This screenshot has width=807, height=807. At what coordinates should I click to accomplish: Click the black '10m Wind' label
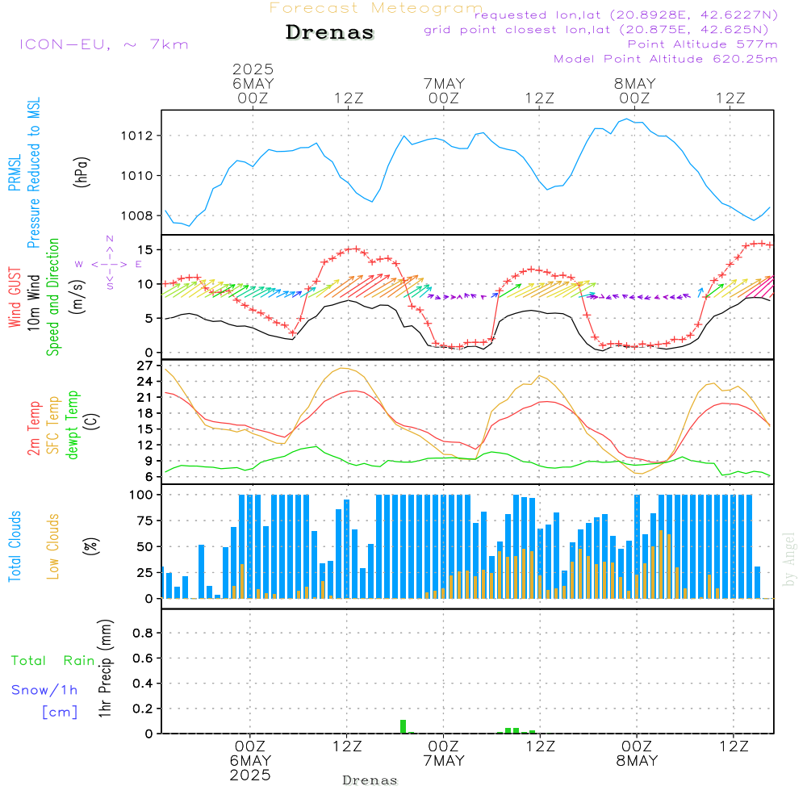coord(33,303)
